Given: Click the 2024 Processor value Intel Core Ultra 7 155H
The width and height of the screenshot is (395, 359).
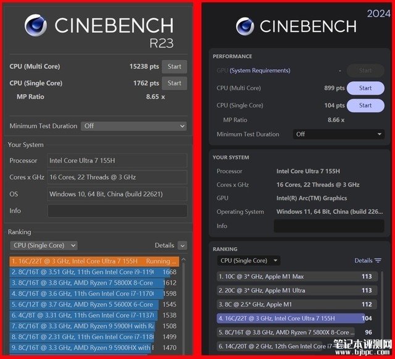Looking at the screenshot, I should pos(308,171).
